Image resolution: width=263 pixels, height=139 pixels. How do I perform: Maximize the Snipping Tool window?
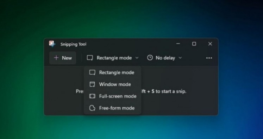(194, 44)
